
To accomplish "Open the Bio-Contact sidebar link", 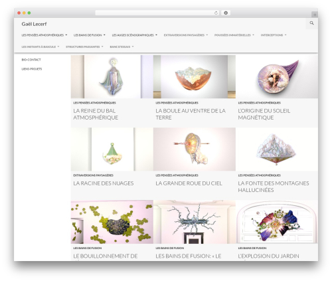I will coord(31,60).
